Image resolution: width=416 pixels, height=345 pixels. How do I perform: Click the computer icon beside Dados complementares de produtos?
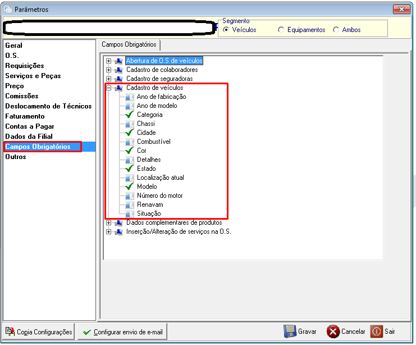pos(119,223)
